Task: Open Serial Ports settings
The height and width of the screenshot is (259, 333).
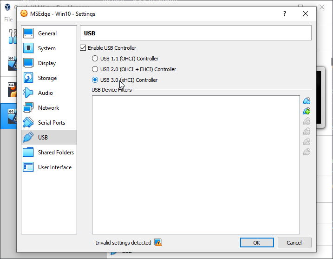Action: coord(51,123)
